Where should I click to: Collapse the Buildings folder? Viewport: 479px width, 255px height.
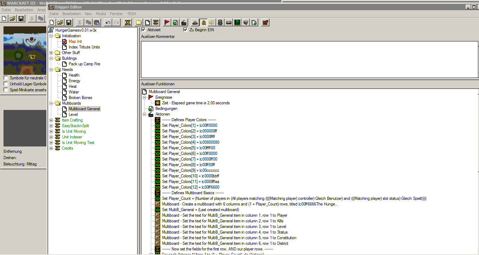(51, 58)
